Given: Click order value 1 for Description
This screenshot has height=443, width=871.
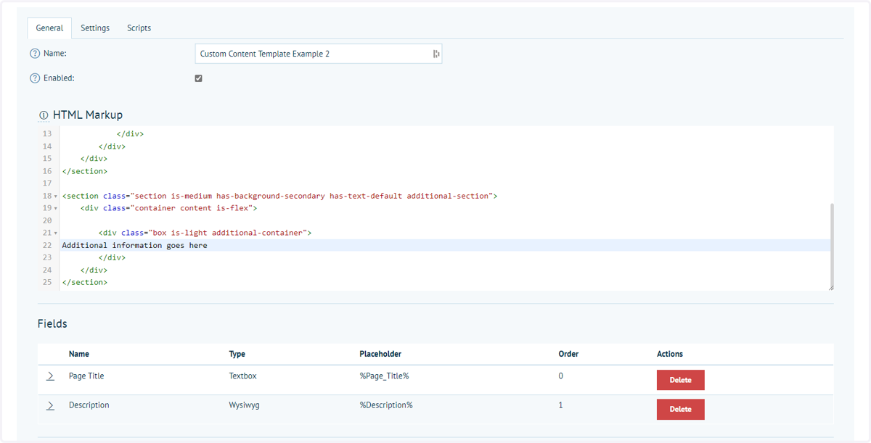Looking at the screenshot, I should coord(561,405).
